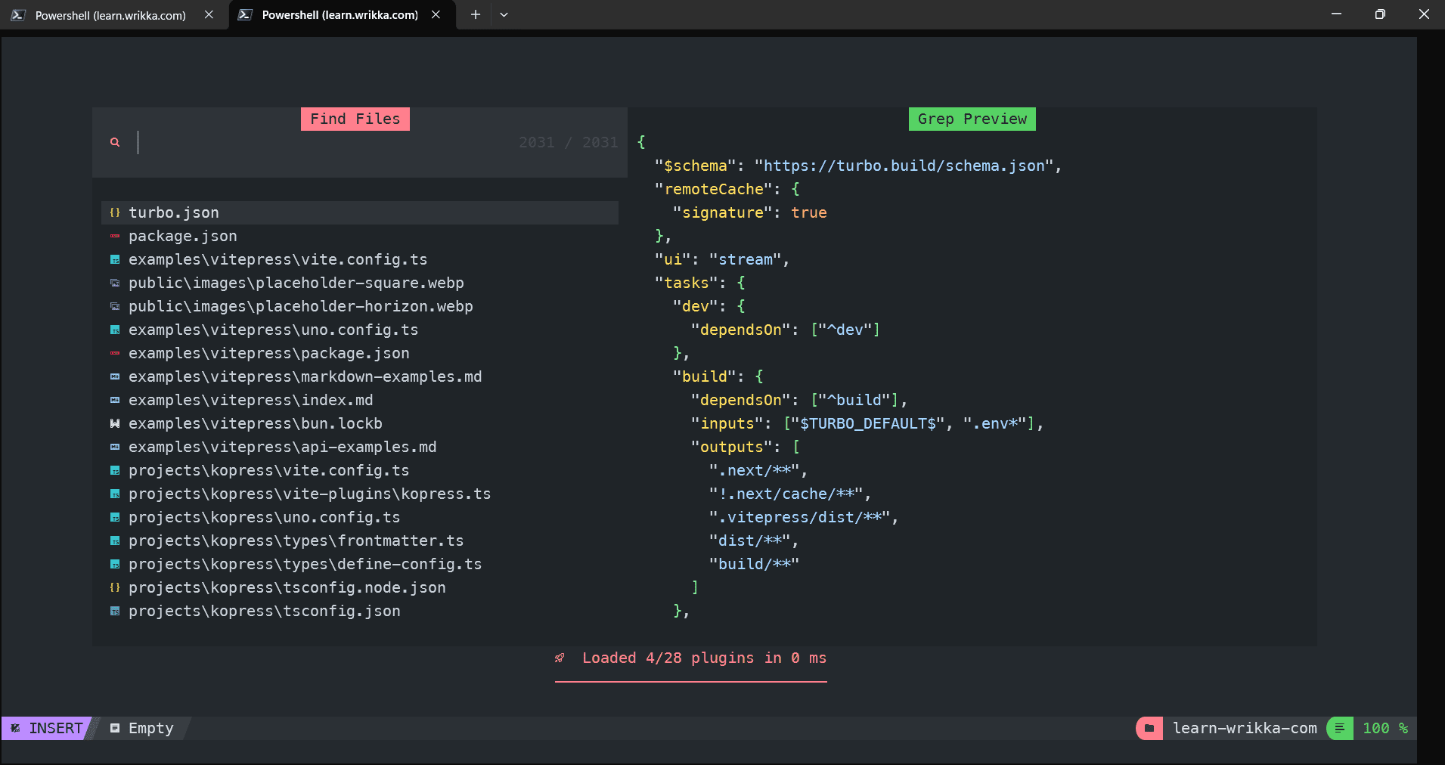The width and height of the screenshot is (1445, 765).
Task: Click the TypeScript icon beside frontmatter.ts
Action: 115,540
